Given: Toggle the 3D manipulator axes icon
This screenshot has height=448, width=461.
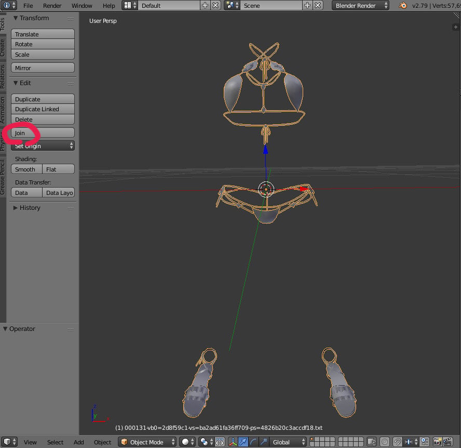Looking at the screenshot, I should tap(233, 442).
